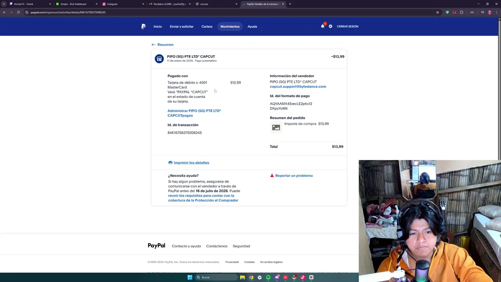Click the order item image placeholder

tap(276, 128)
